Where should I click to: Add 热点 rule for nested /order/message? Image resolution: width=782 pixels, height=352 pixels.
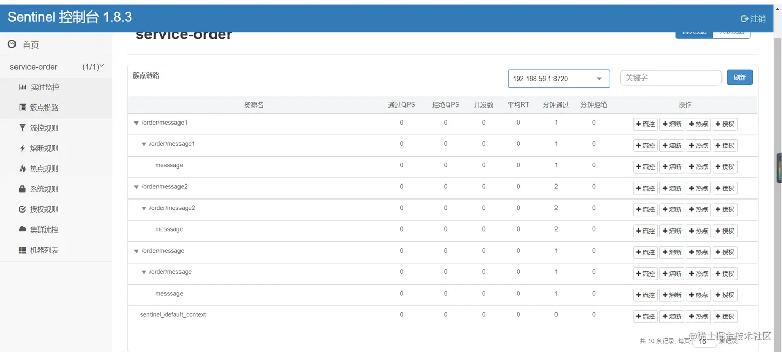[698, 273]
